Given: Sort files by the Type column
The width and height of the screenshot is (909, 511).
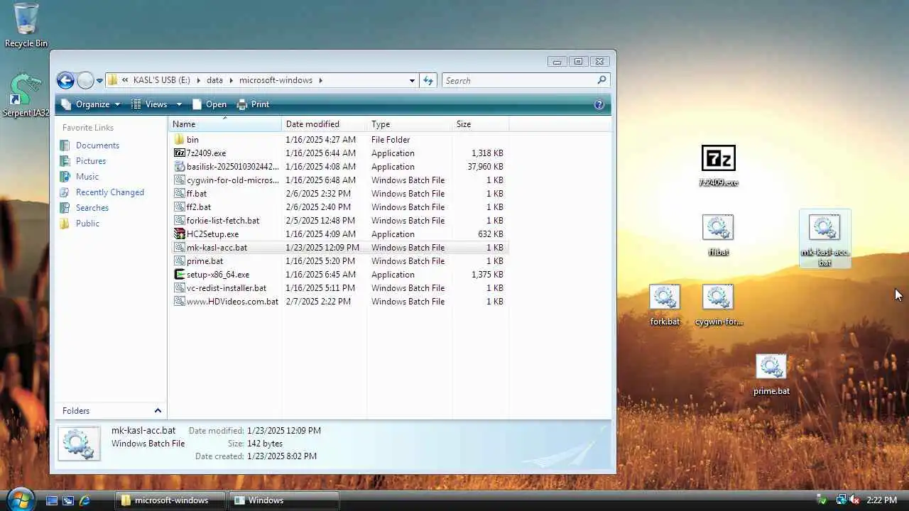Looking at the screenshot, I should [410, 124].
